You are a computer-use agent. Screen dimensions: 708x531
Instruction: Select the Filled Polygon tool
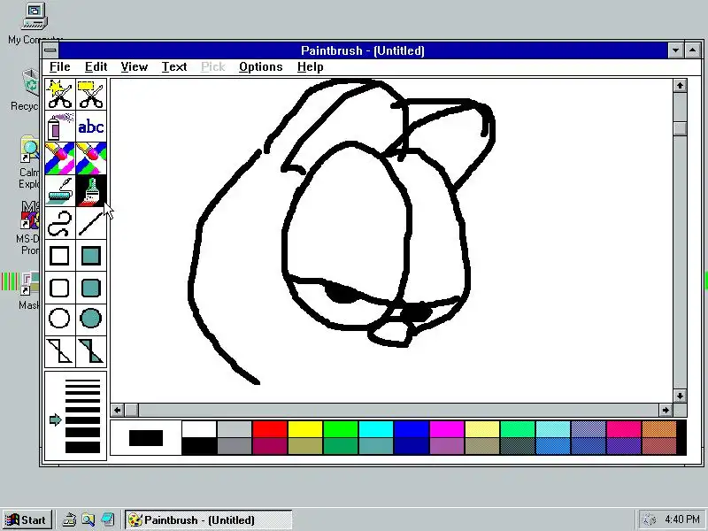[91, 351]
